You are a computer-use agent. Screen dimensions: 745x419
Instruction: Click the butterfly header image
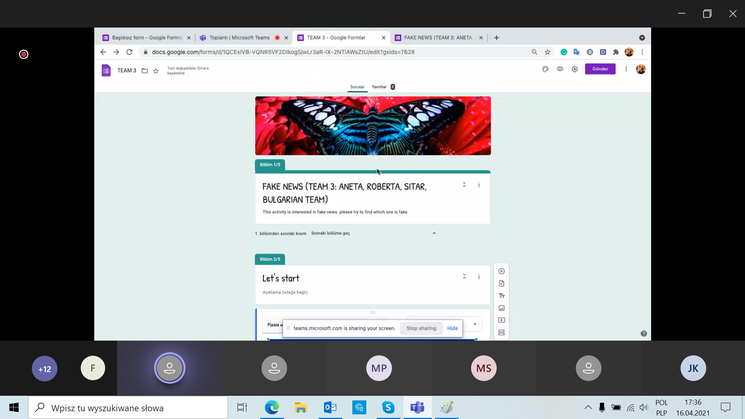pos(373,126)
